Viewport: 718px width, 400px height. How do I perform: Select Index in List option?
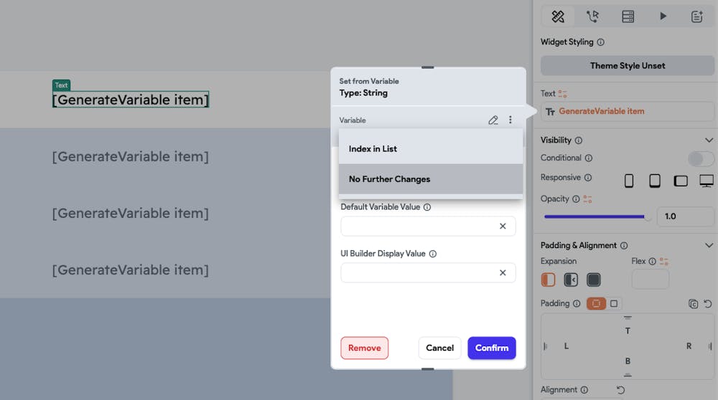[431, 149]
